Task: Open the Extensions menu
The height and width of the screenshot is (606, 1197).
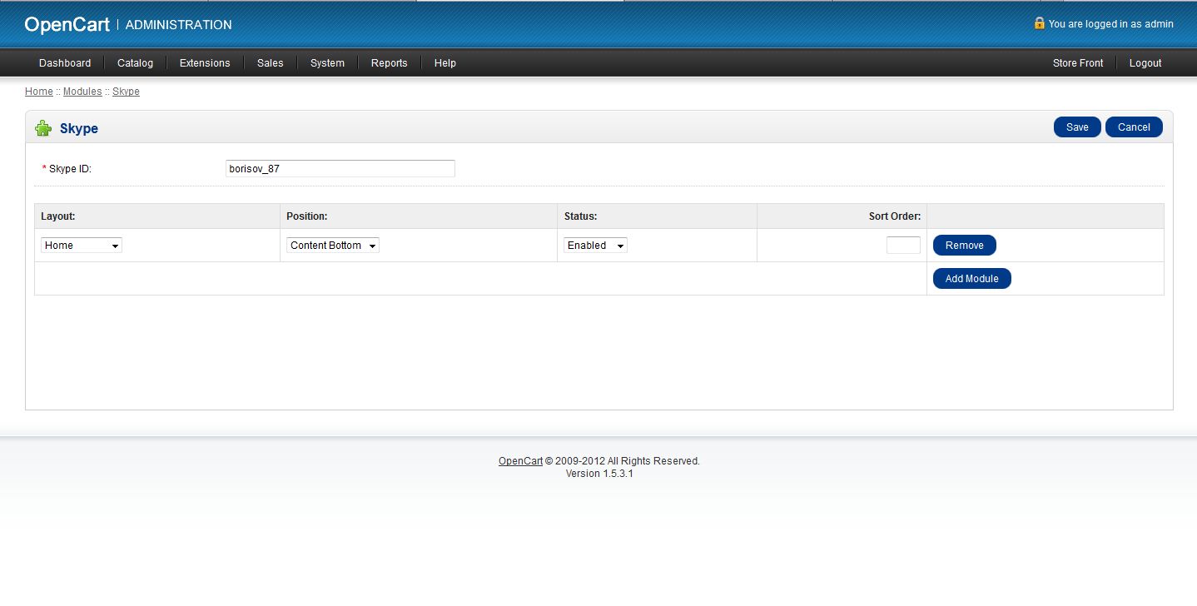Action: pos(205,63)
